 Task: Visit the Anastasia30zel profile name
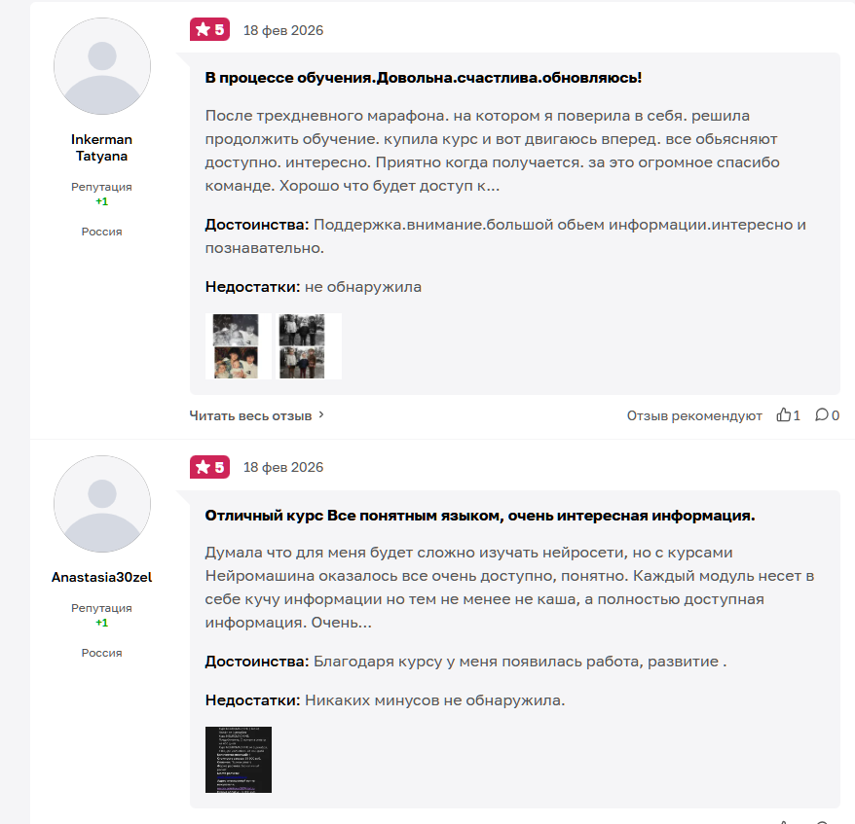click(x=102, y=577)
